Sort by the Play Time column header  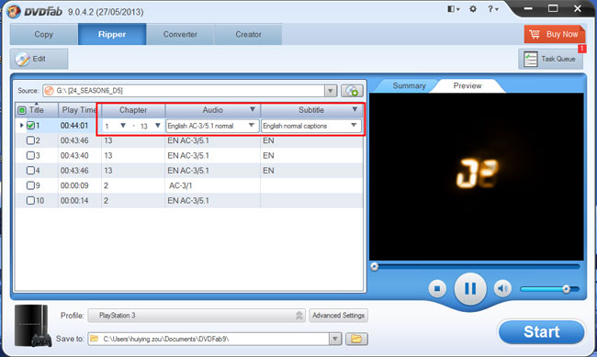(x=79, y=110)
